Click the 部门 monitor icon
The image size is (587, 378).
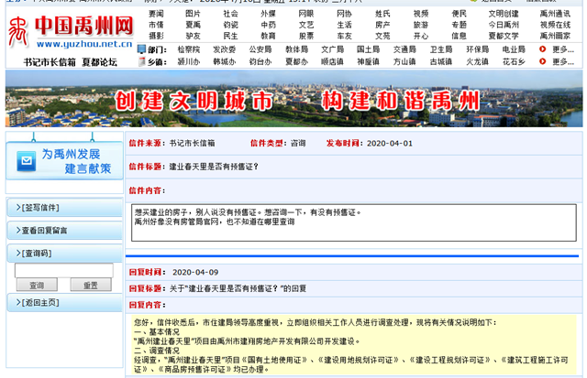click(x=141, y=49)
